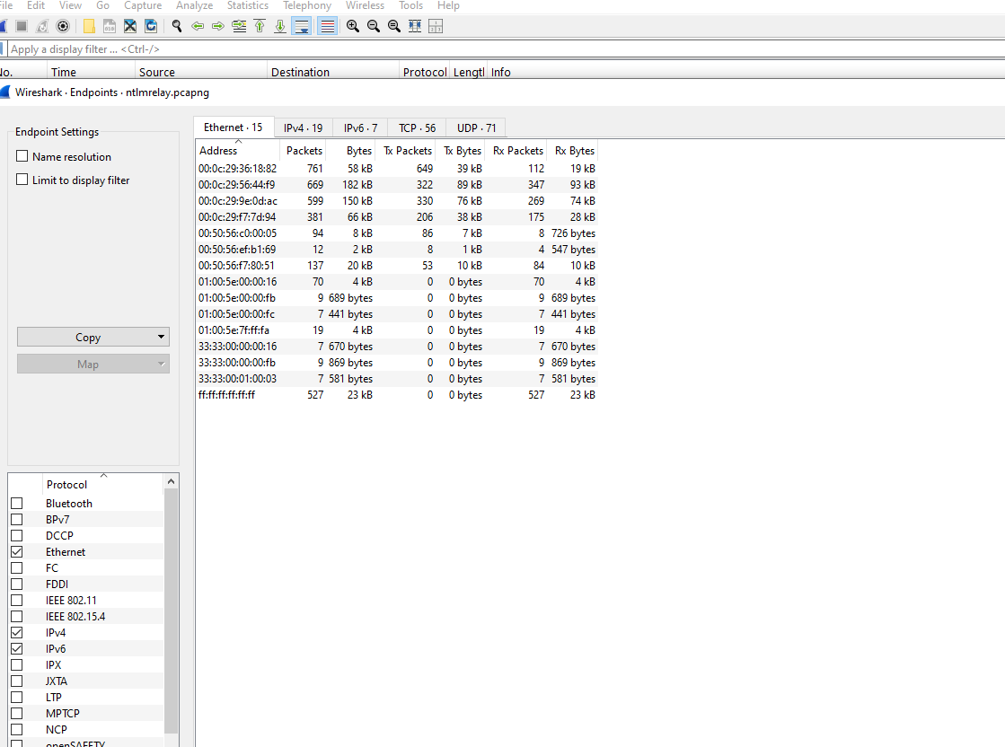Select endpoint row 33:33:00:01:00:03
1005x747 pixels.
(397, 379)
